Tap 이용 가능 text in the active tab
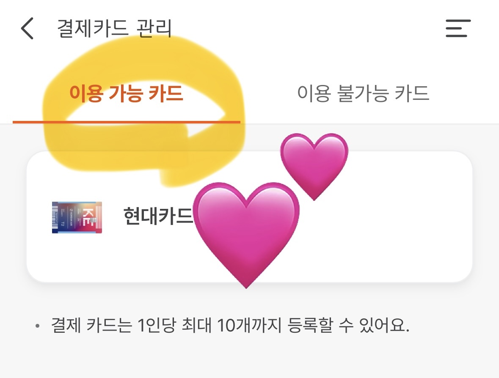The height and width of the screenshot is (378, 499). pos(106,93)
